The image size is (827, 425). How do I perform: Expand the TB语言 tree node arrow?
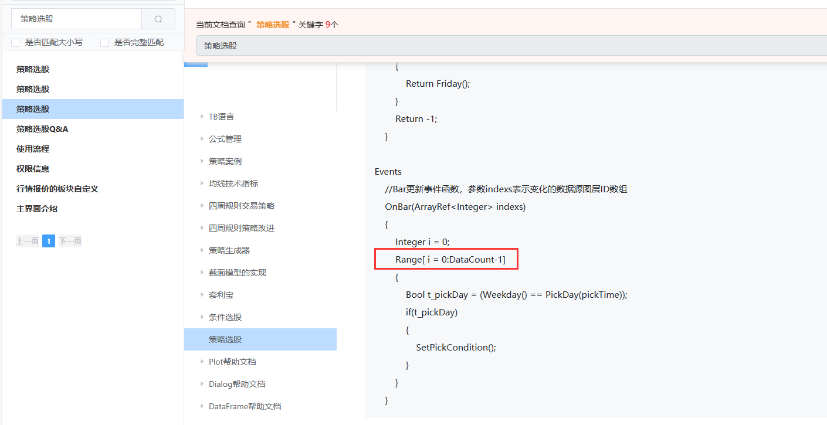[x=202, y=117]
